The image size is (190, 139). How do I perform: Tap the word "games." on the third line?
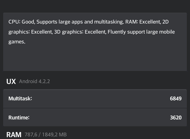(x=17, y=42)
